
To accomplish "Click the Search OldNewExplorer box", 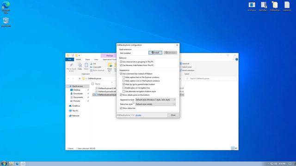I will pyautogui.click(x=210, y=78).
